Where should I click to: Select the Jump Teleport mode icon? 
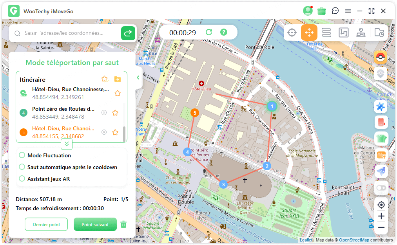[309, 33]
